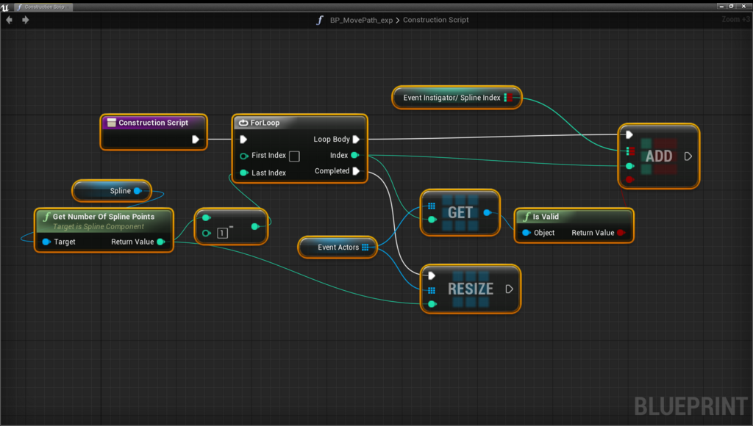Edit the value 1 in subtract node
Image resolution: width=753 pixels, height=426 pixels.
pos(222,233)
